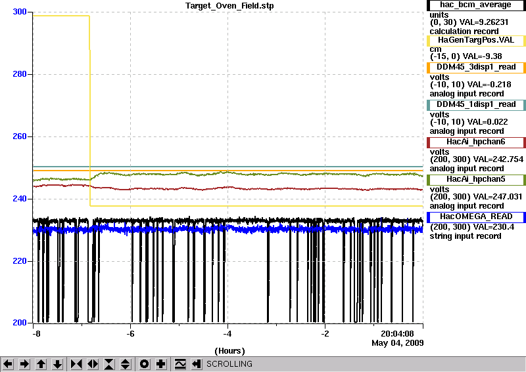Screen dimensions: 526x372
Task: Click the 'calculation record' text
Action: (x=464, y=31)
